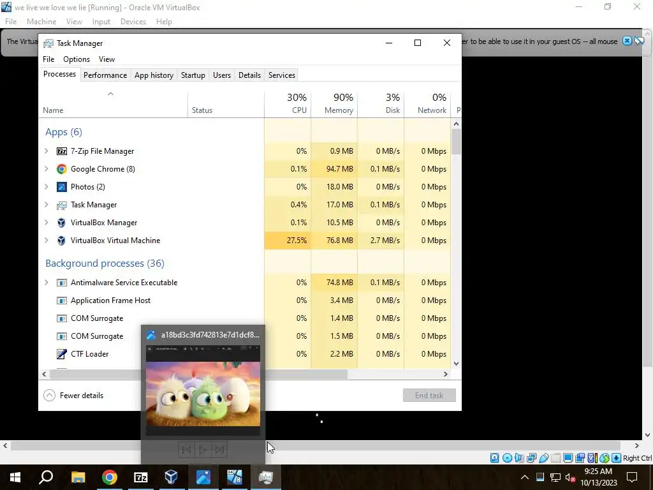Switch to the App history tab

(154, 75)
